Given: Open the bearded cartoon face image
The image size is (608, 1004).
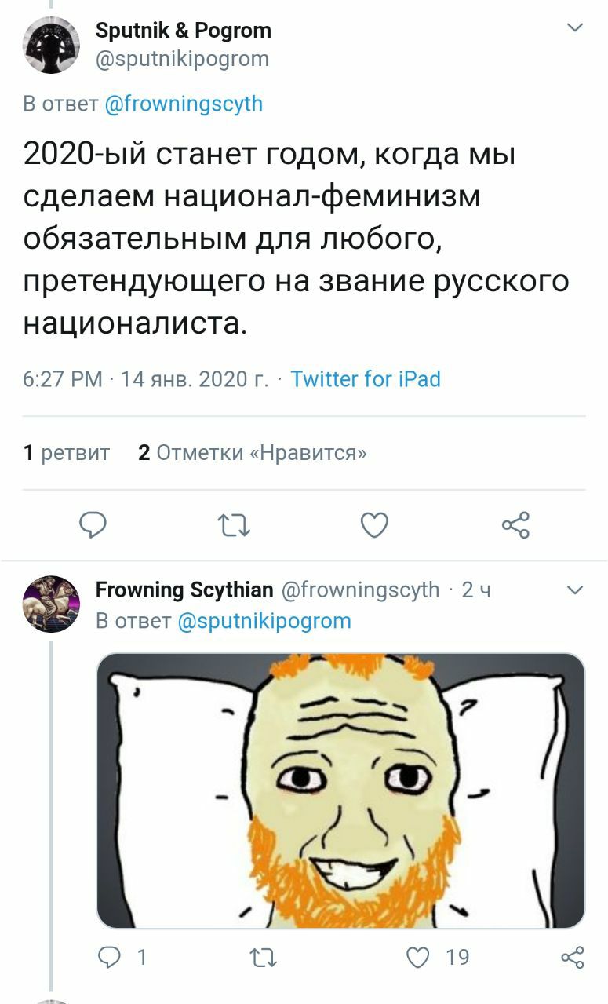Looking at the screenshot, I should tap(340, 790).
